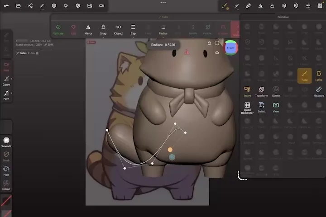Click the Radius: 0.5220 value field
326x217 pixels.
tap(163, 45)
